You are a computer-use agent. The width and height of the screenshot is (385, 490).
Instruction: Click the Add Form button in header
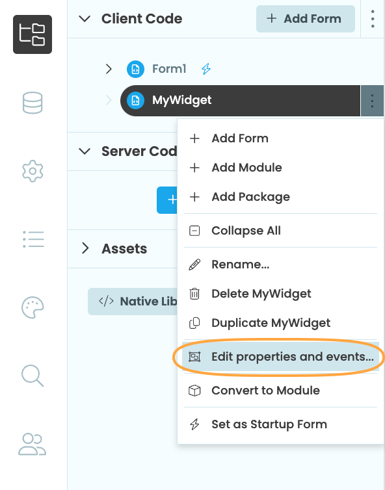[306, 19]
